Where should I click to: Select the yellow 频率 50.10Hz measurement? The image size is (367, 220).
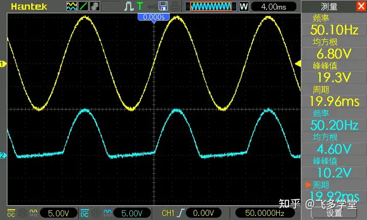point(334,25)
